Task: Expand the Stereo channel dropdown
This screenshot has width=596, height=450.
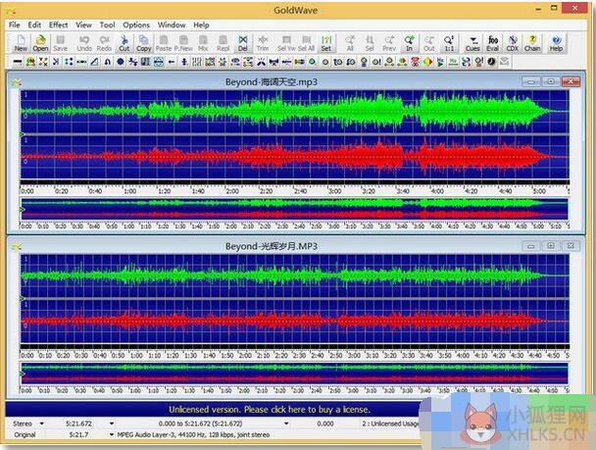Action: click(42, 424)
